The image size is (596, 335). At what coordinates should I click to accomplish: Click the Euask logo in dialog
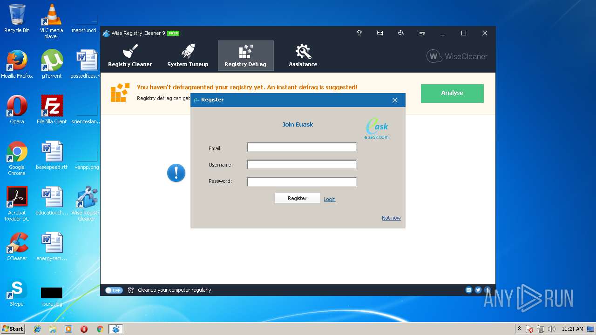point(377,128)
